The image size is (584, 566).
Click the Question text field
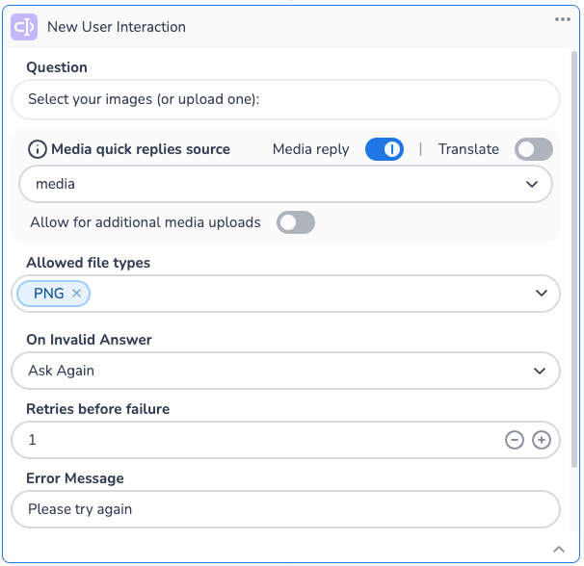pos(285,99)
